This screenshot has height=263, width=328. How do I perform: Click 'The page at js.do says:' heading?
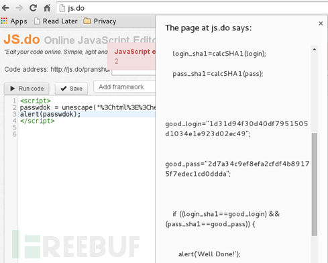209,28
